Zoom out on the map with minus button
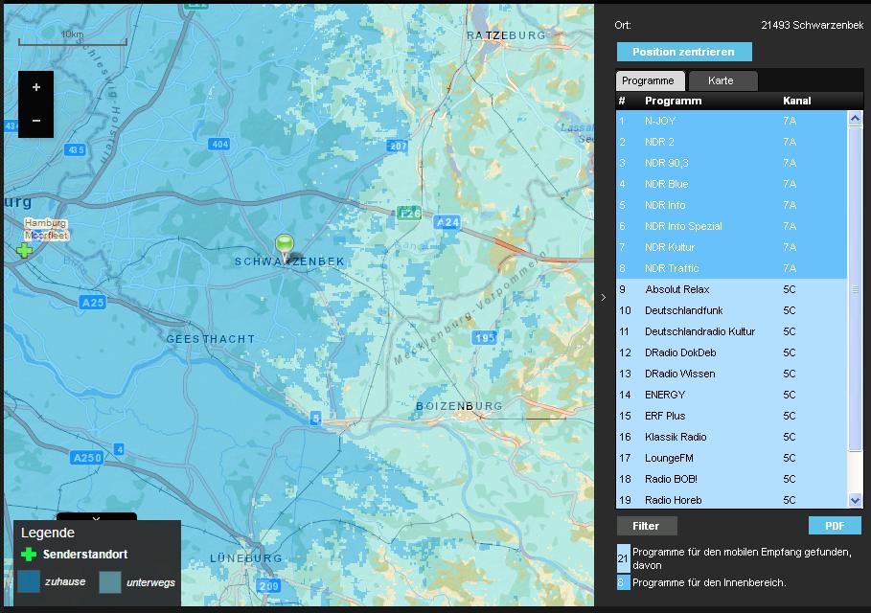 36,121
